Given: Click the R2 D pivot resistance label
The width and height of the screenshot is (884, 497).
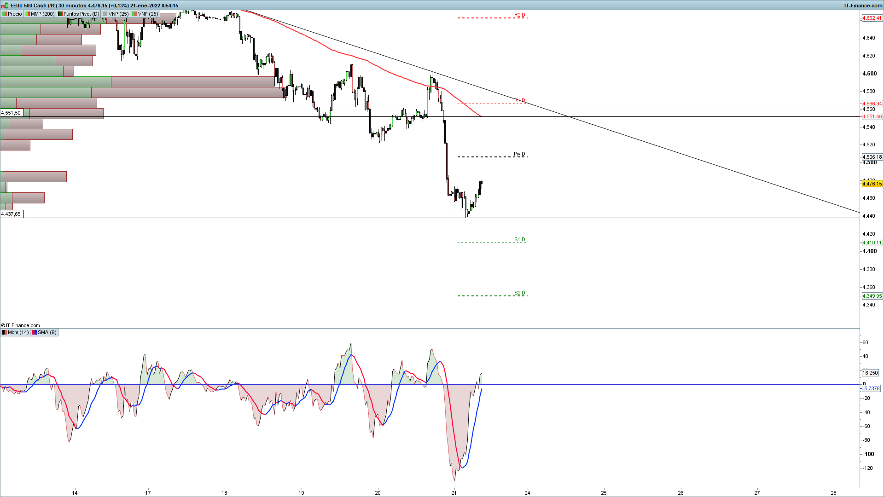Looking at the screenshot, I should click(x=519, y=15).
